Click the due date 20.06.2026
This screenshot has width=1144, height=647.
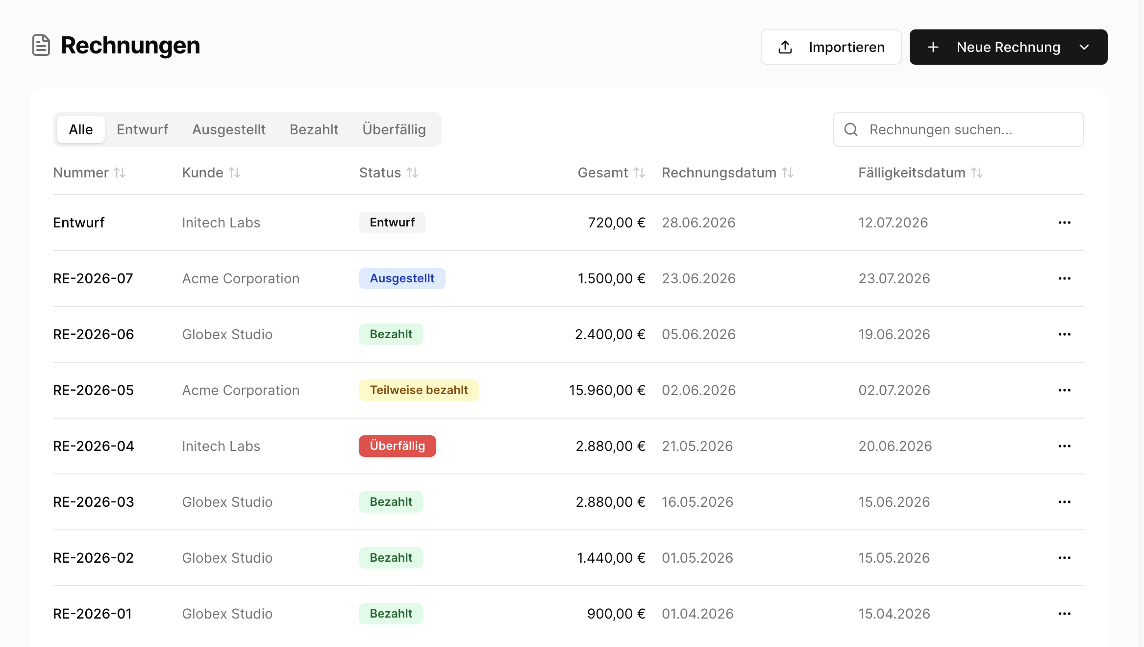(895, 446)
